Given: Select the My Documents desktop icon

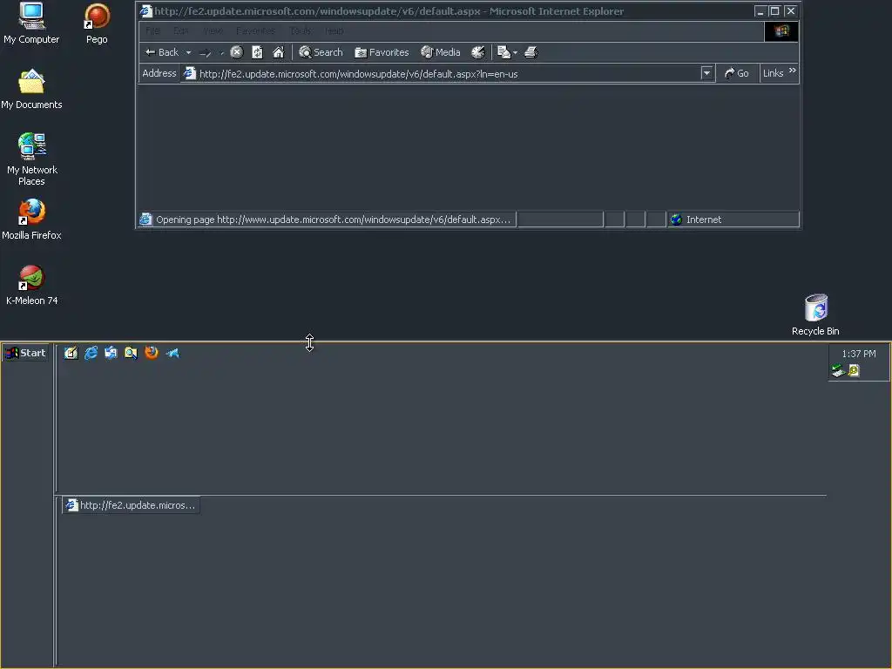Looking at the screenshot, I should pyautogui.click(x=31, y=90).
